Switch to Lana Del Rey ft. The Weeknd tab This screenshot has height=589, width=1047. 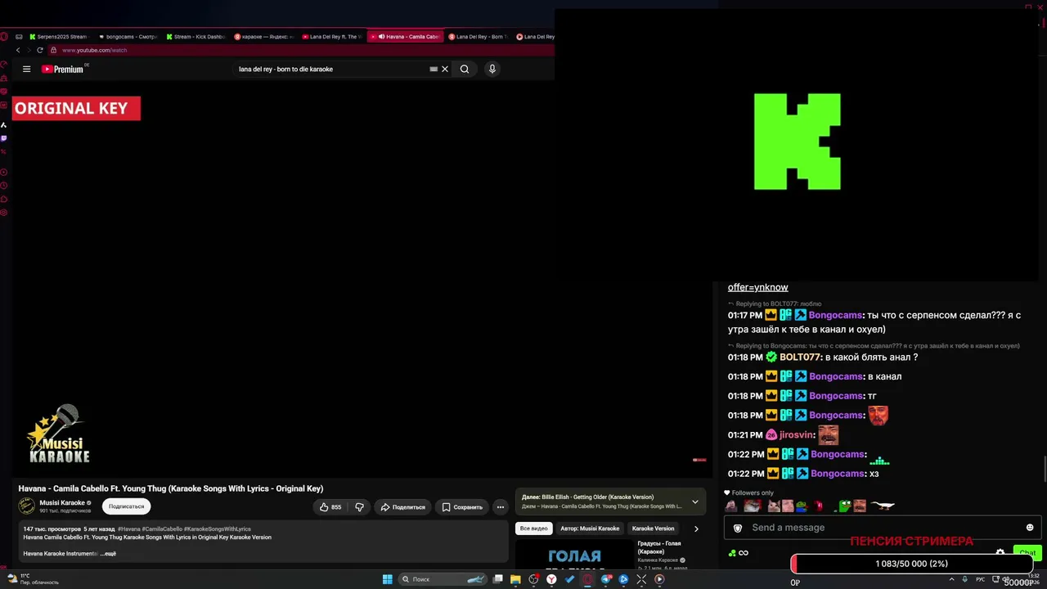coord(331,36)
